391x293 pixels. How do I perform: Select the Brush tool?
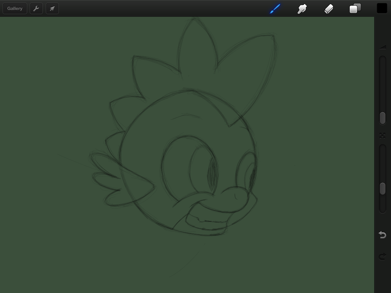tap(275, 8)
